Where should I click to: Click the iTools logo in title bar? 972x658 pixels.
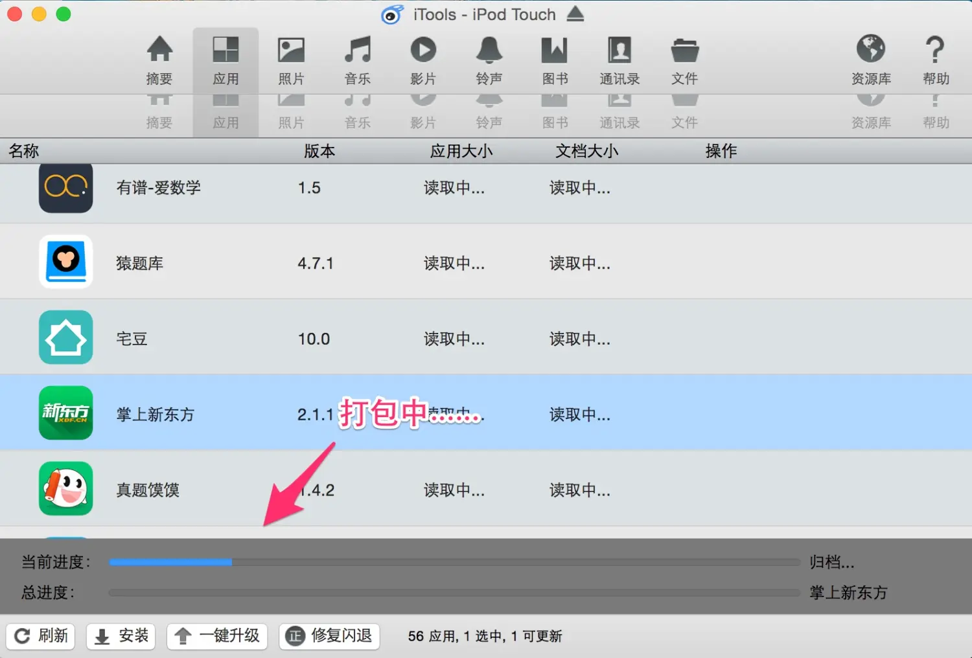[392, 14]
